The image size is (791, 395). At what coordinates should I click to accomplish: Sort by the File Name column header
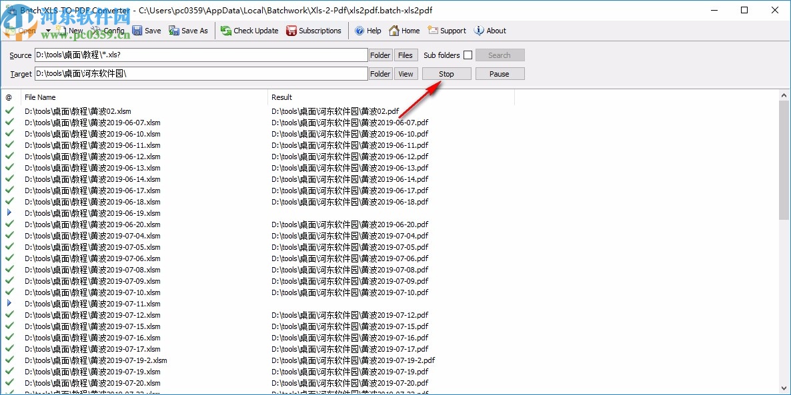(40, 97)
